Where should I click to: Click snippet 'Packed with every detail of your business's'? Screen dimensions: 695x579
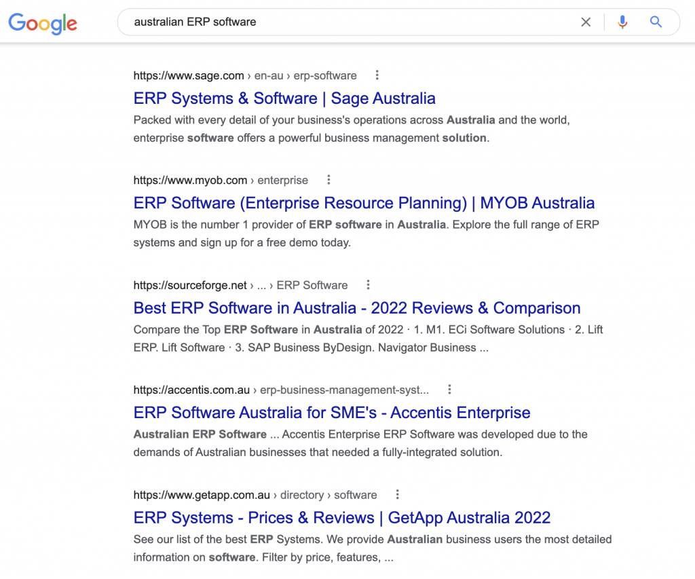click(x=352, y=128)
